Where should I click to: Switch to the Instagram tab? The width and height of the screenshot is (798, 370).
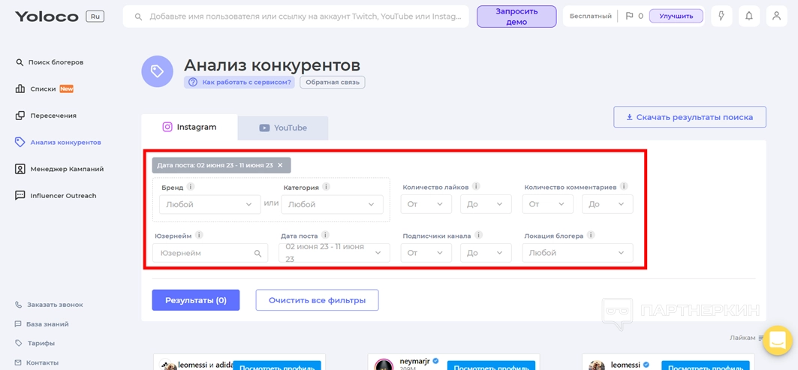pos(189,128)
